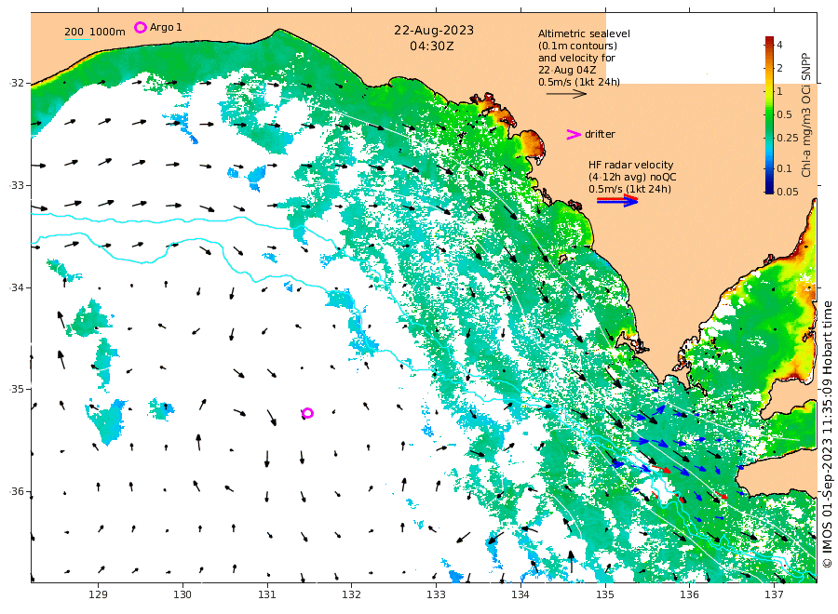The image size is (838, 614).
Task: Click the 'HF radar velocity' label
Action: (x=630, y=165)
